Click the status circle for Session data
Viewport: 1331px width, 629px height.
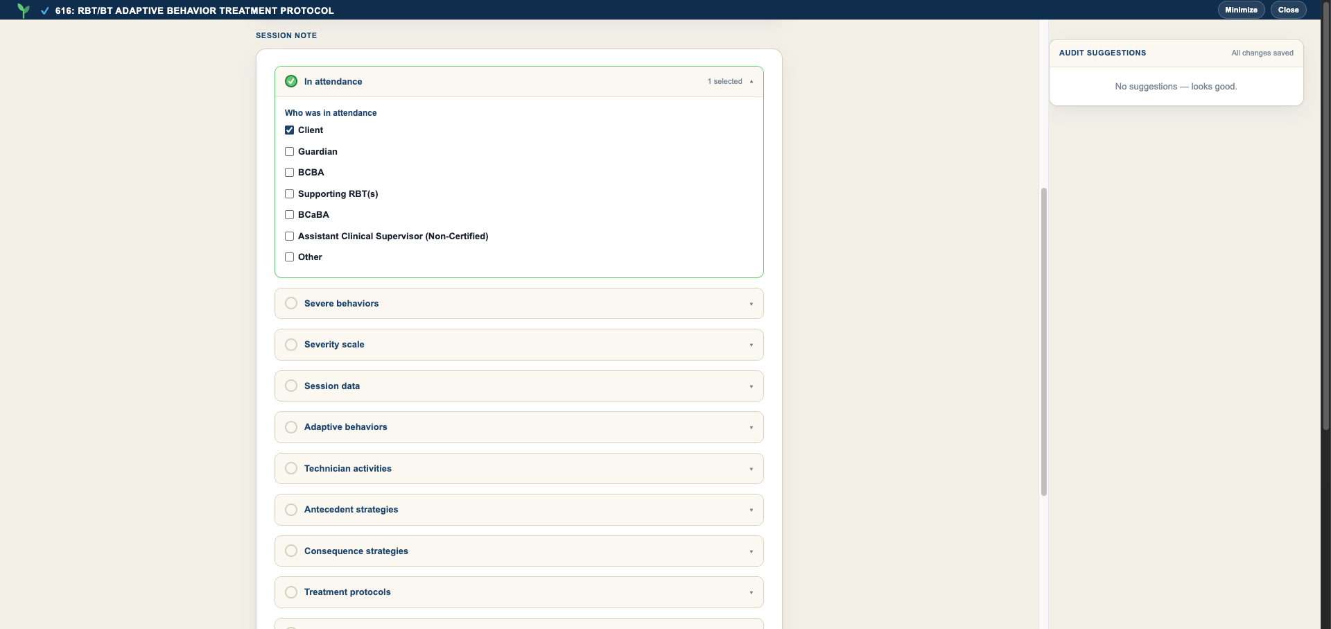click(x=291, y=386)
